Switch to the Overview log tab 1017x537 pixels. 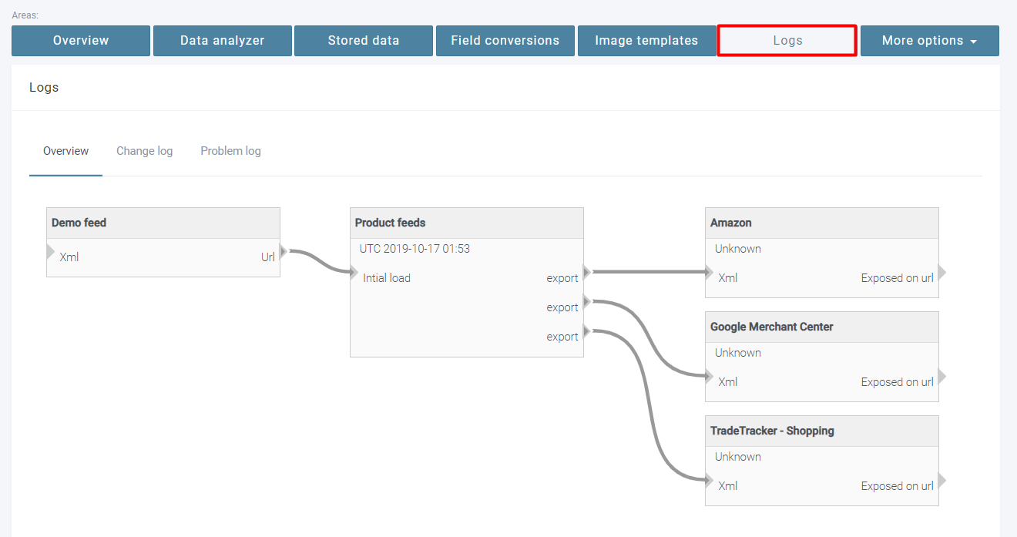(x=66, y=151)
